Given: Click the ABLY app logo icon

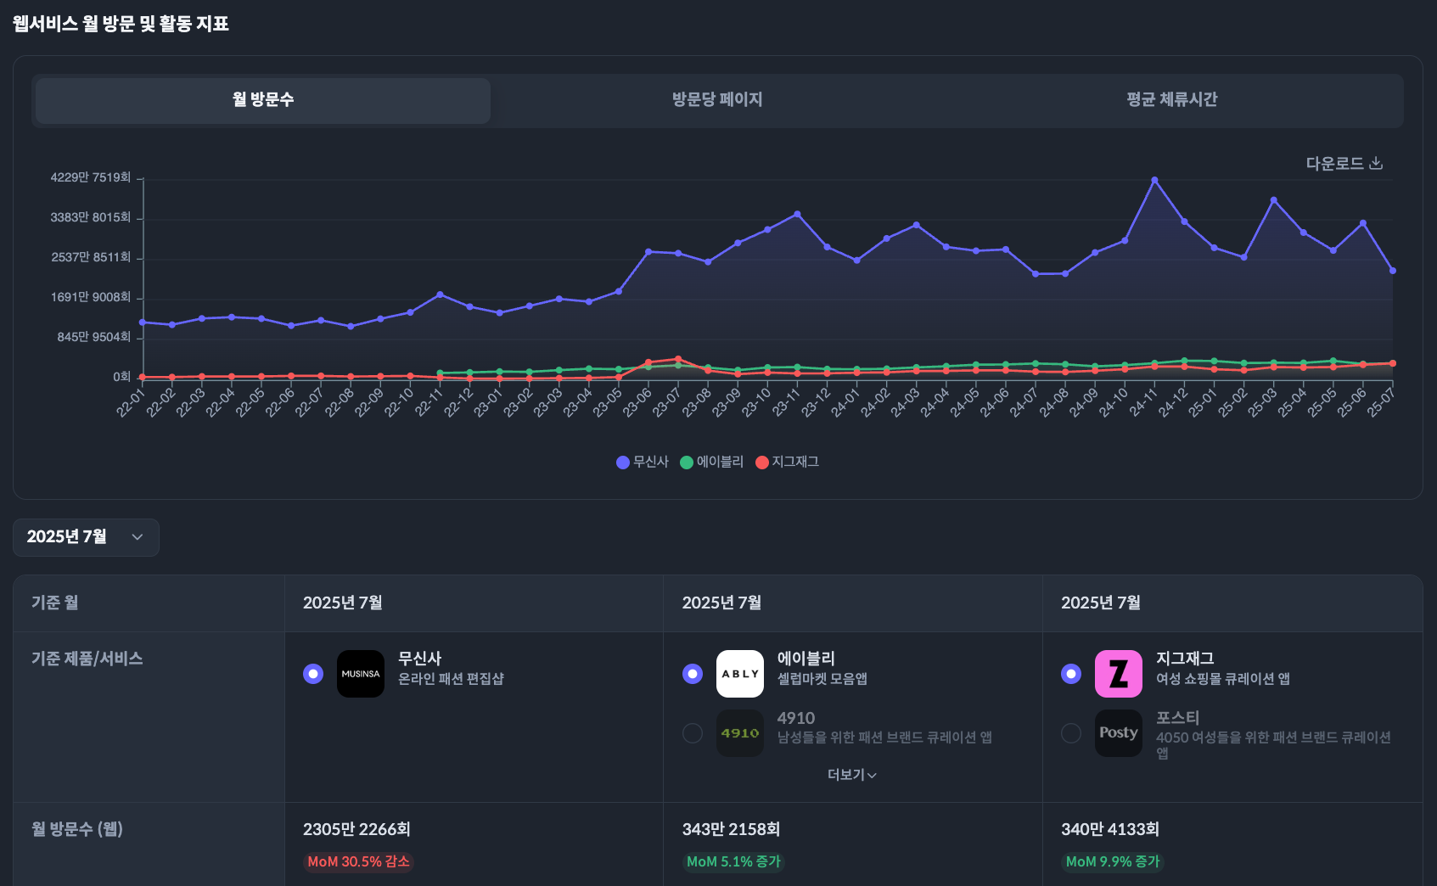Looking at the screenshot, I should 740,673.
